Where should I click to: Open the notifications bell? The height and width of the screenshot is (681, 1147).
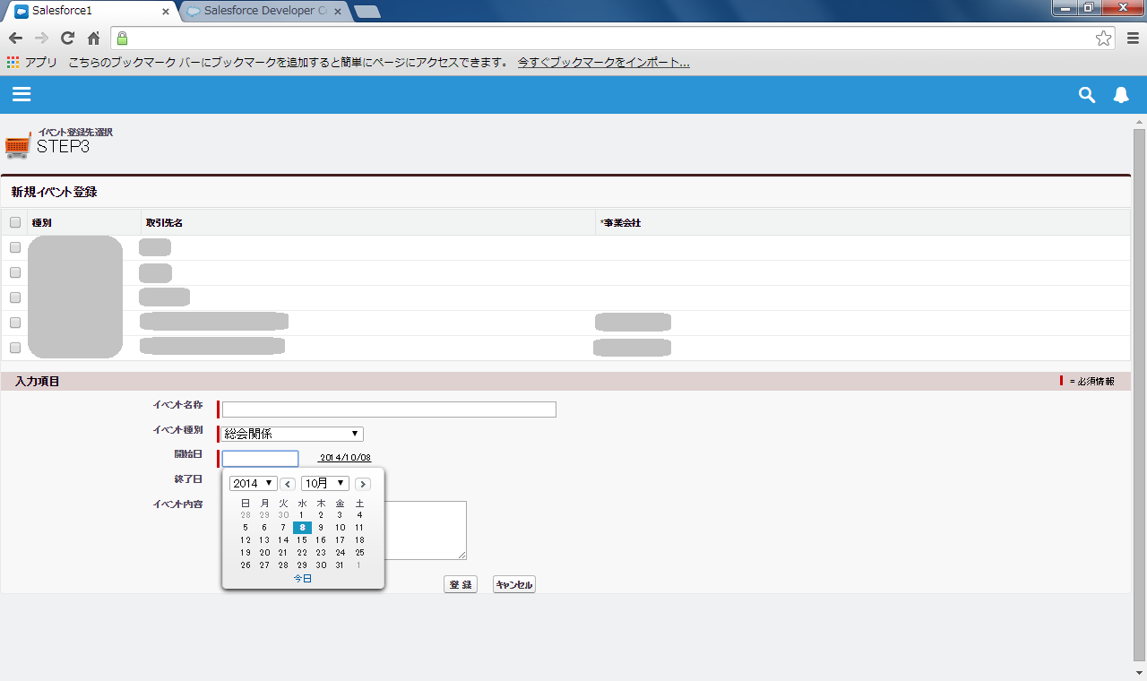click(1121, 95)
